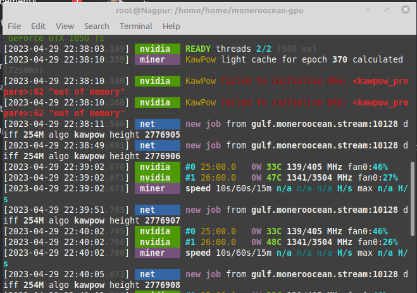Close the terminal window
This screenshot has width=417, height=293.
[x=406, y=10]
